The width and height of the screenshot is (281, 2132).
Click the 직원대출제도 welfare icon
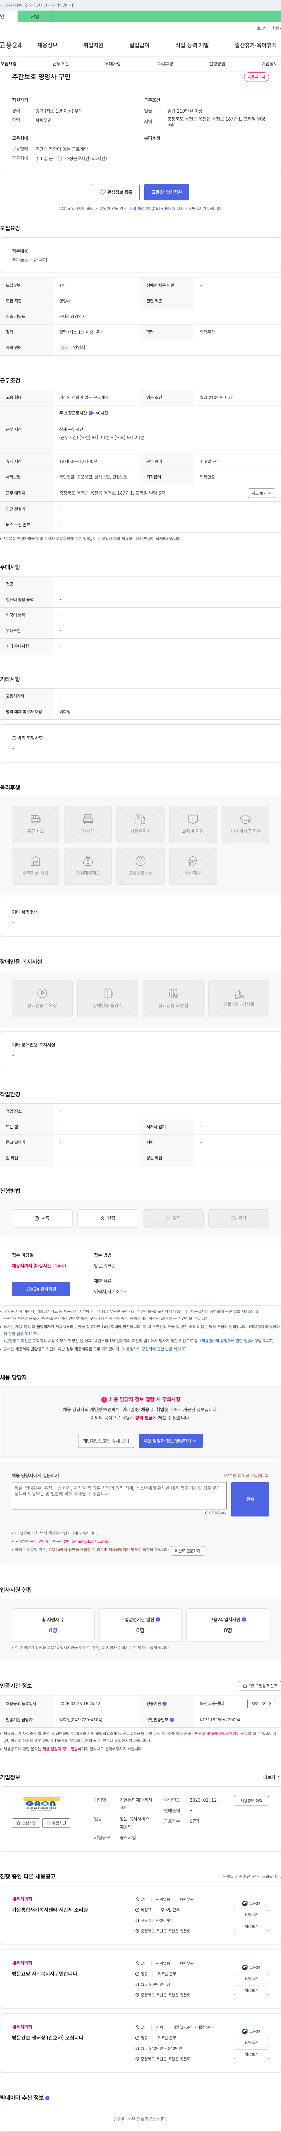88,866
